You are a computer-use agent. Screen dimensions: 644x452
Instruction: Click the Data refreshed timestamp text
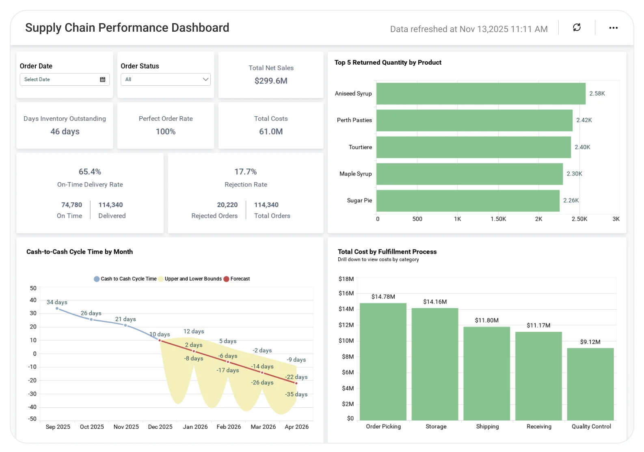[469, 29]
